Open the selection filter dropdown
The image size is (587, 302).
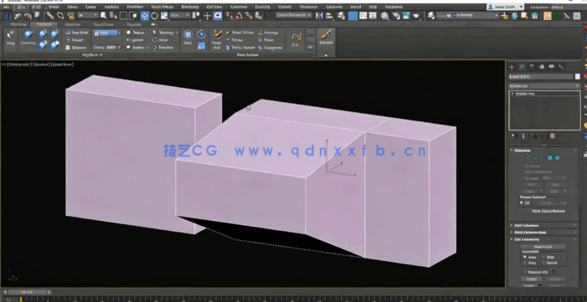point(89,15)
